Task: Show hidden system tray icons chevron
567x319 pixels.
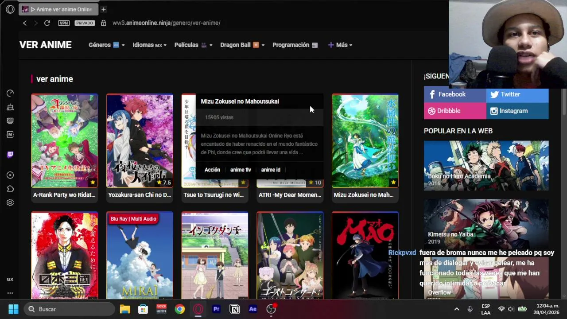Action: tap(457, 309)
